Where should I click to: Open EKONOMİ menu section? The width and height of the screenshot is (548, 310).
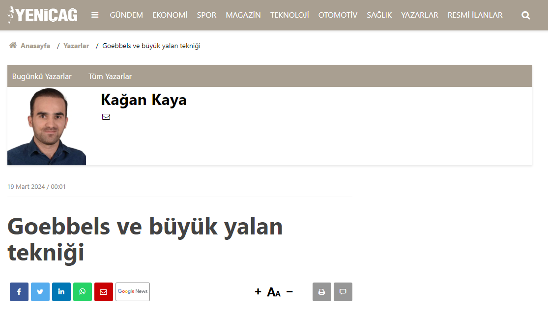tap(170, 15)
